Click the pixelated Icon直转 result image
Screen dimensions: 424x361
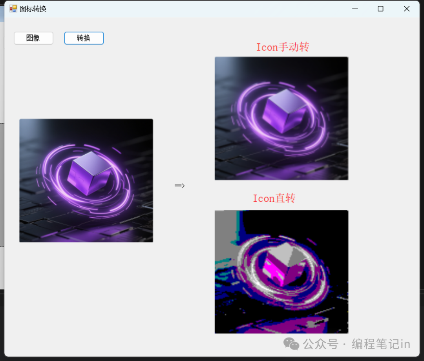coord(281,271)
